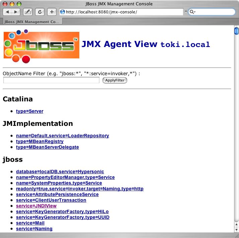Click into the browser search field

[212, 12]
